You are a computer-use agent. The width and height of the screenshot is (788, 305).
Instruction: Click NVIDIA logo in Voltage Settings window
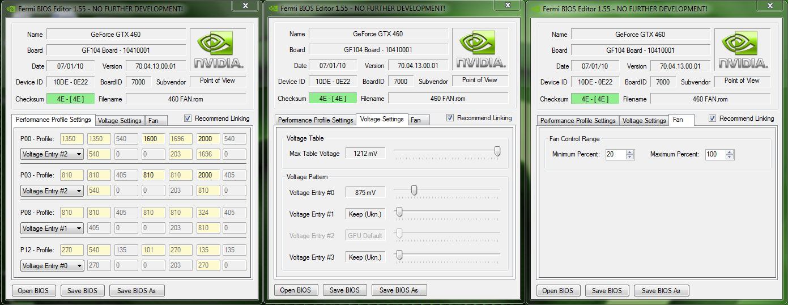click(480, 49)
